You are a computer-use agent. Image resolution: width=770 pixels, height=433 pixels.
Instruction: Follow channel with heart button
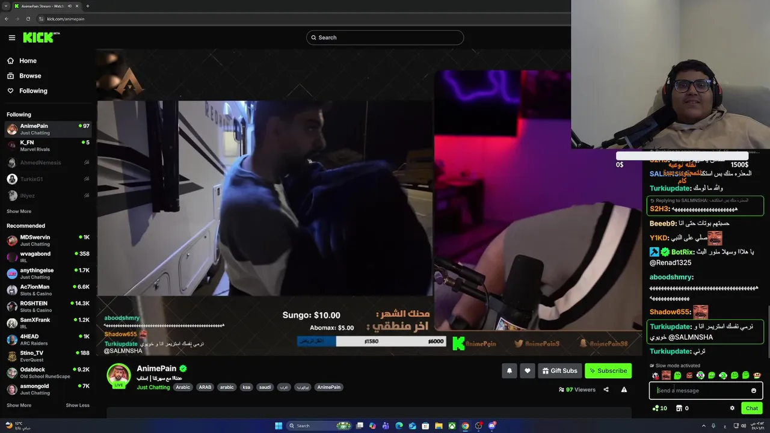click(x=528, y=371)
